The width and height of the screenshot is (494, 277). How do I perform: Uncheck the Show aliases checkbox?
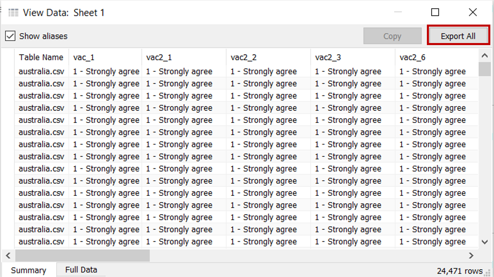[x=10, y=36]
